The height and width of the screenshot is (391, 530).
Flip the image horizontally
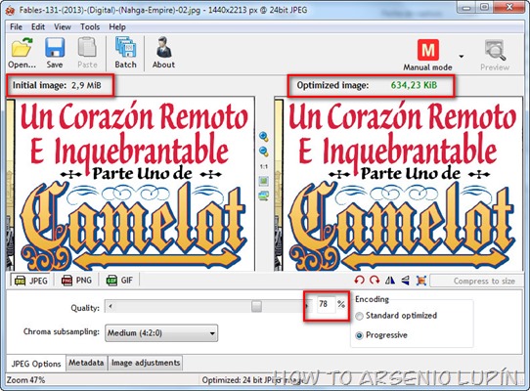[390, 281]
